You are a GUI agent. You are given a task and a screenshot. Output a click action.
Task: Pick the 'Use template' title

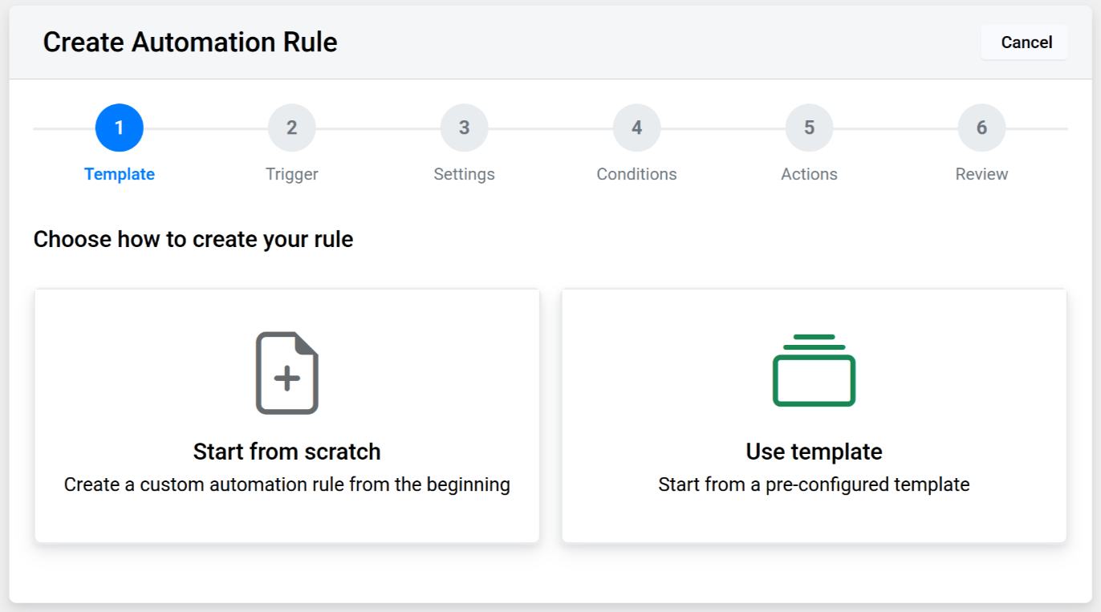pyautogui.click(x=814, y=452)
